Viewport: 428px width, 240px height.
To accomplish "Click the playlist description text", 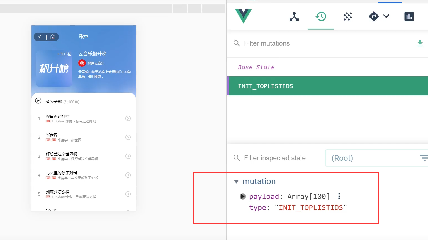I will pos(104,74).
